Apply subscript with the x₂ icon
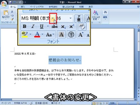The height and width of the screenshot is (105, 140). coord(63,27)
